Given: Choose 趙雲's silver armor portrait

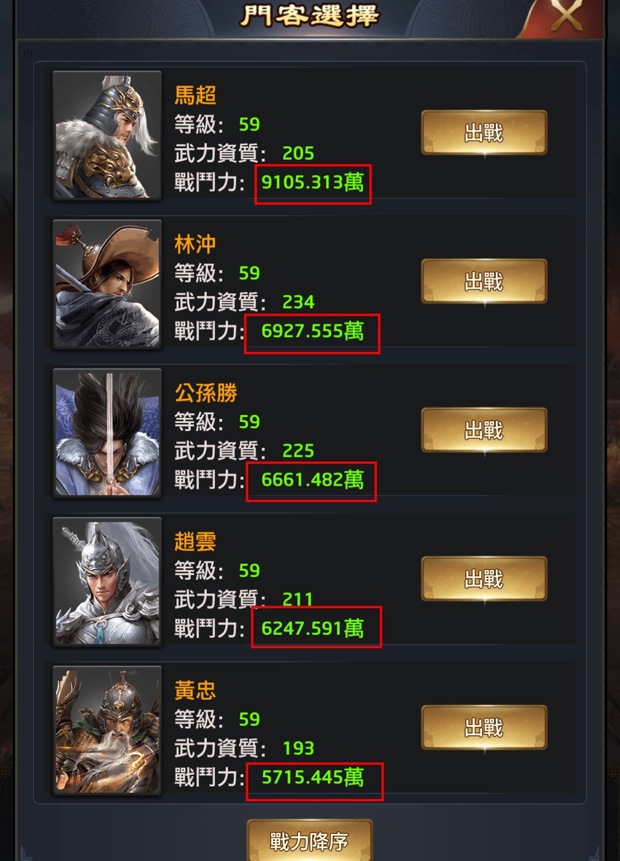Looking at the screenshot, I should tap(107, 581).
